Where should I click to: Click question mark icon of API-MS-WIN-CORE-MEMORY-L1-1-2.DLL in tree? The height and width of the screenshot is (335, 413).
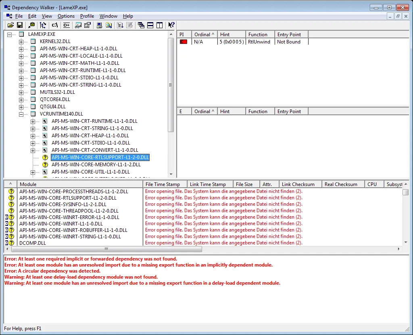click(45, 165)
